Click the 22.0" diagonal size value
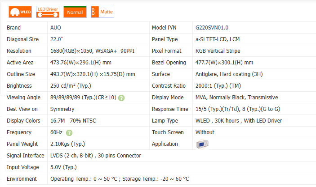This screenshot has width=316, height=187. 57,39
